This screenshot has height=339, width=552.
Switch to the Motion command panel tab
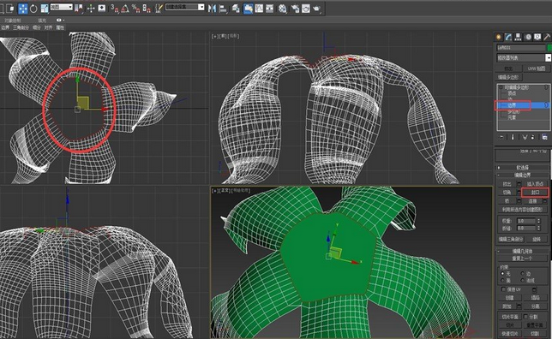[x=528, y=37]
